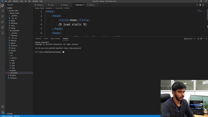Open the new terminal launch profile dropdown
The width and height of the screenshot is (208, 117).
coord(196,39)
